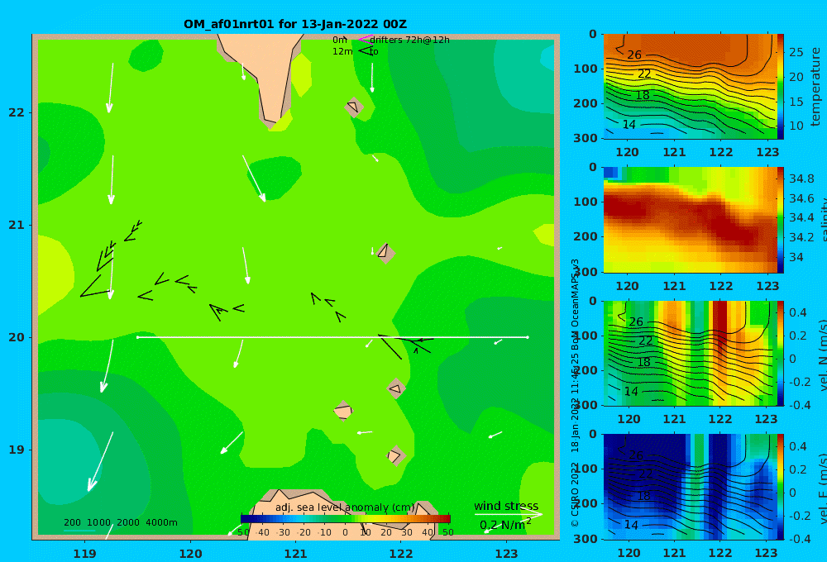Screen dimensions: 827x562
Task: Click the latitude label 22 on main map
Action: [17, 112]
